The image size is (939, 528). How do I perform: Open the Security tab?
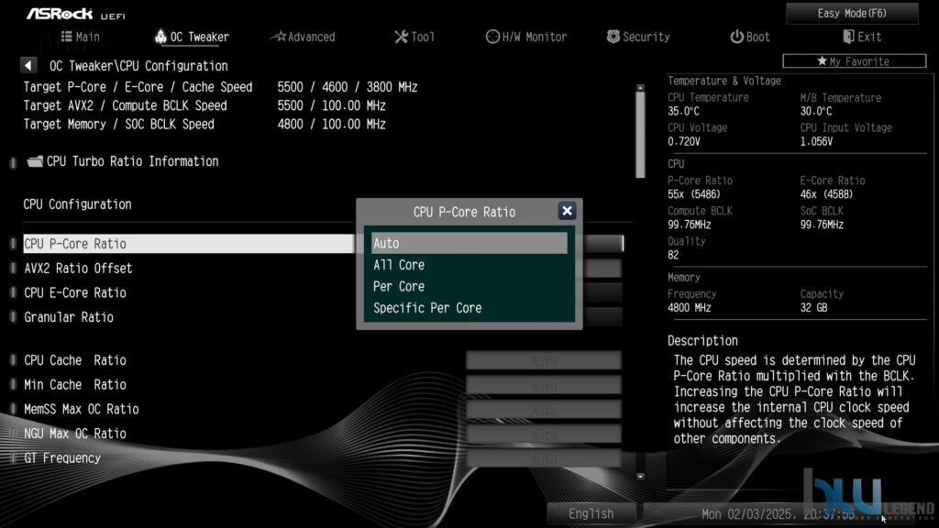click(x=638, y=37)
